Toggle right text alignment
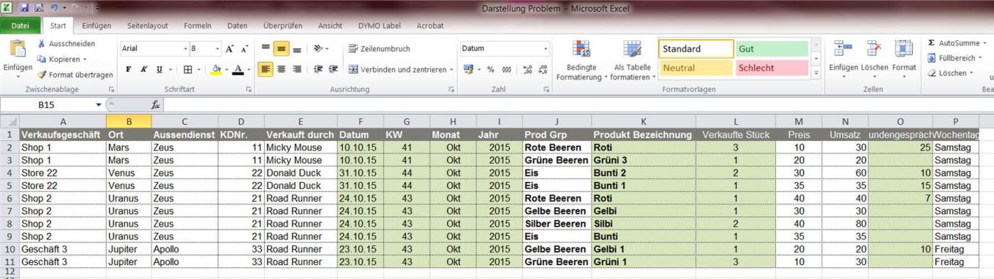The image size is (994, 279). 297,69
